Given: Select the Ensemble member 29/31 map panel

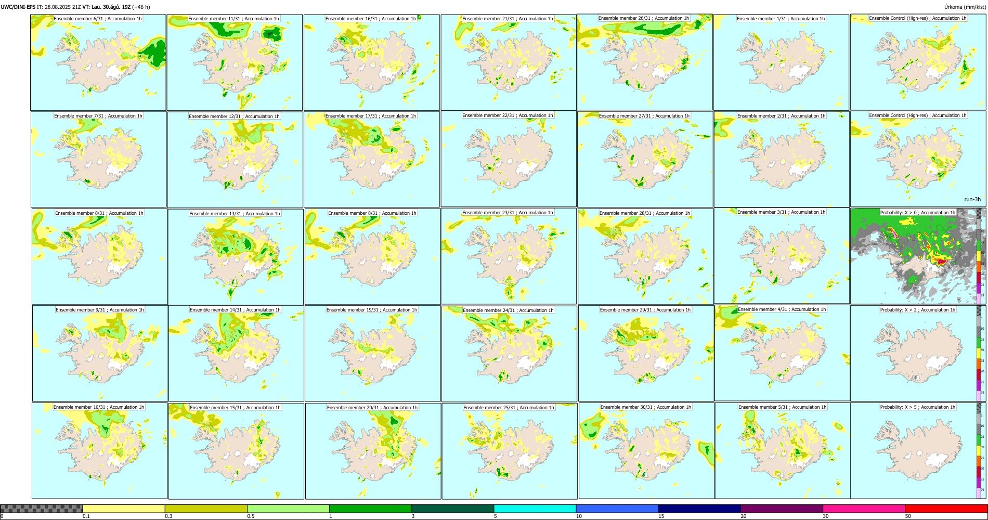Looking at the screenshot, I should [x=646, y=354].
